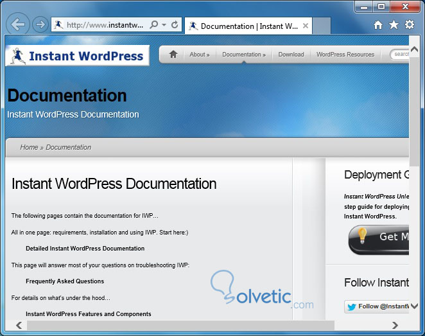The width and height of the screenshot is (425, 336).
Task: Open the About menu in site navigation
Action: click(x=200, y=55)
